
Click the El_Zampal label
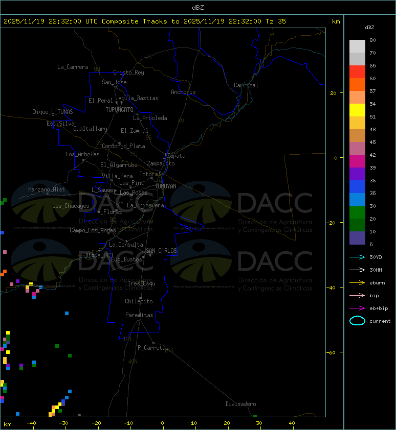[x=135, y=131]
